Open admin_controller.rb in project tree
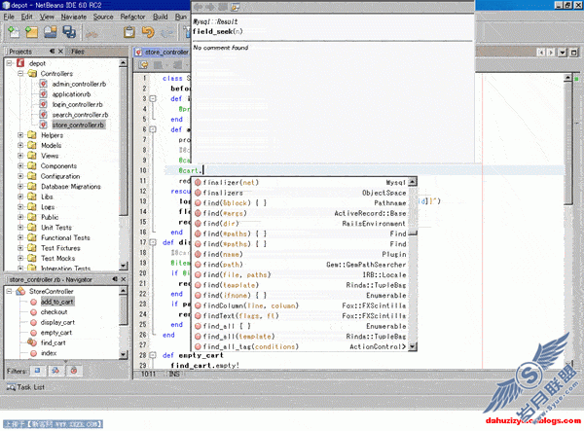 79,84
